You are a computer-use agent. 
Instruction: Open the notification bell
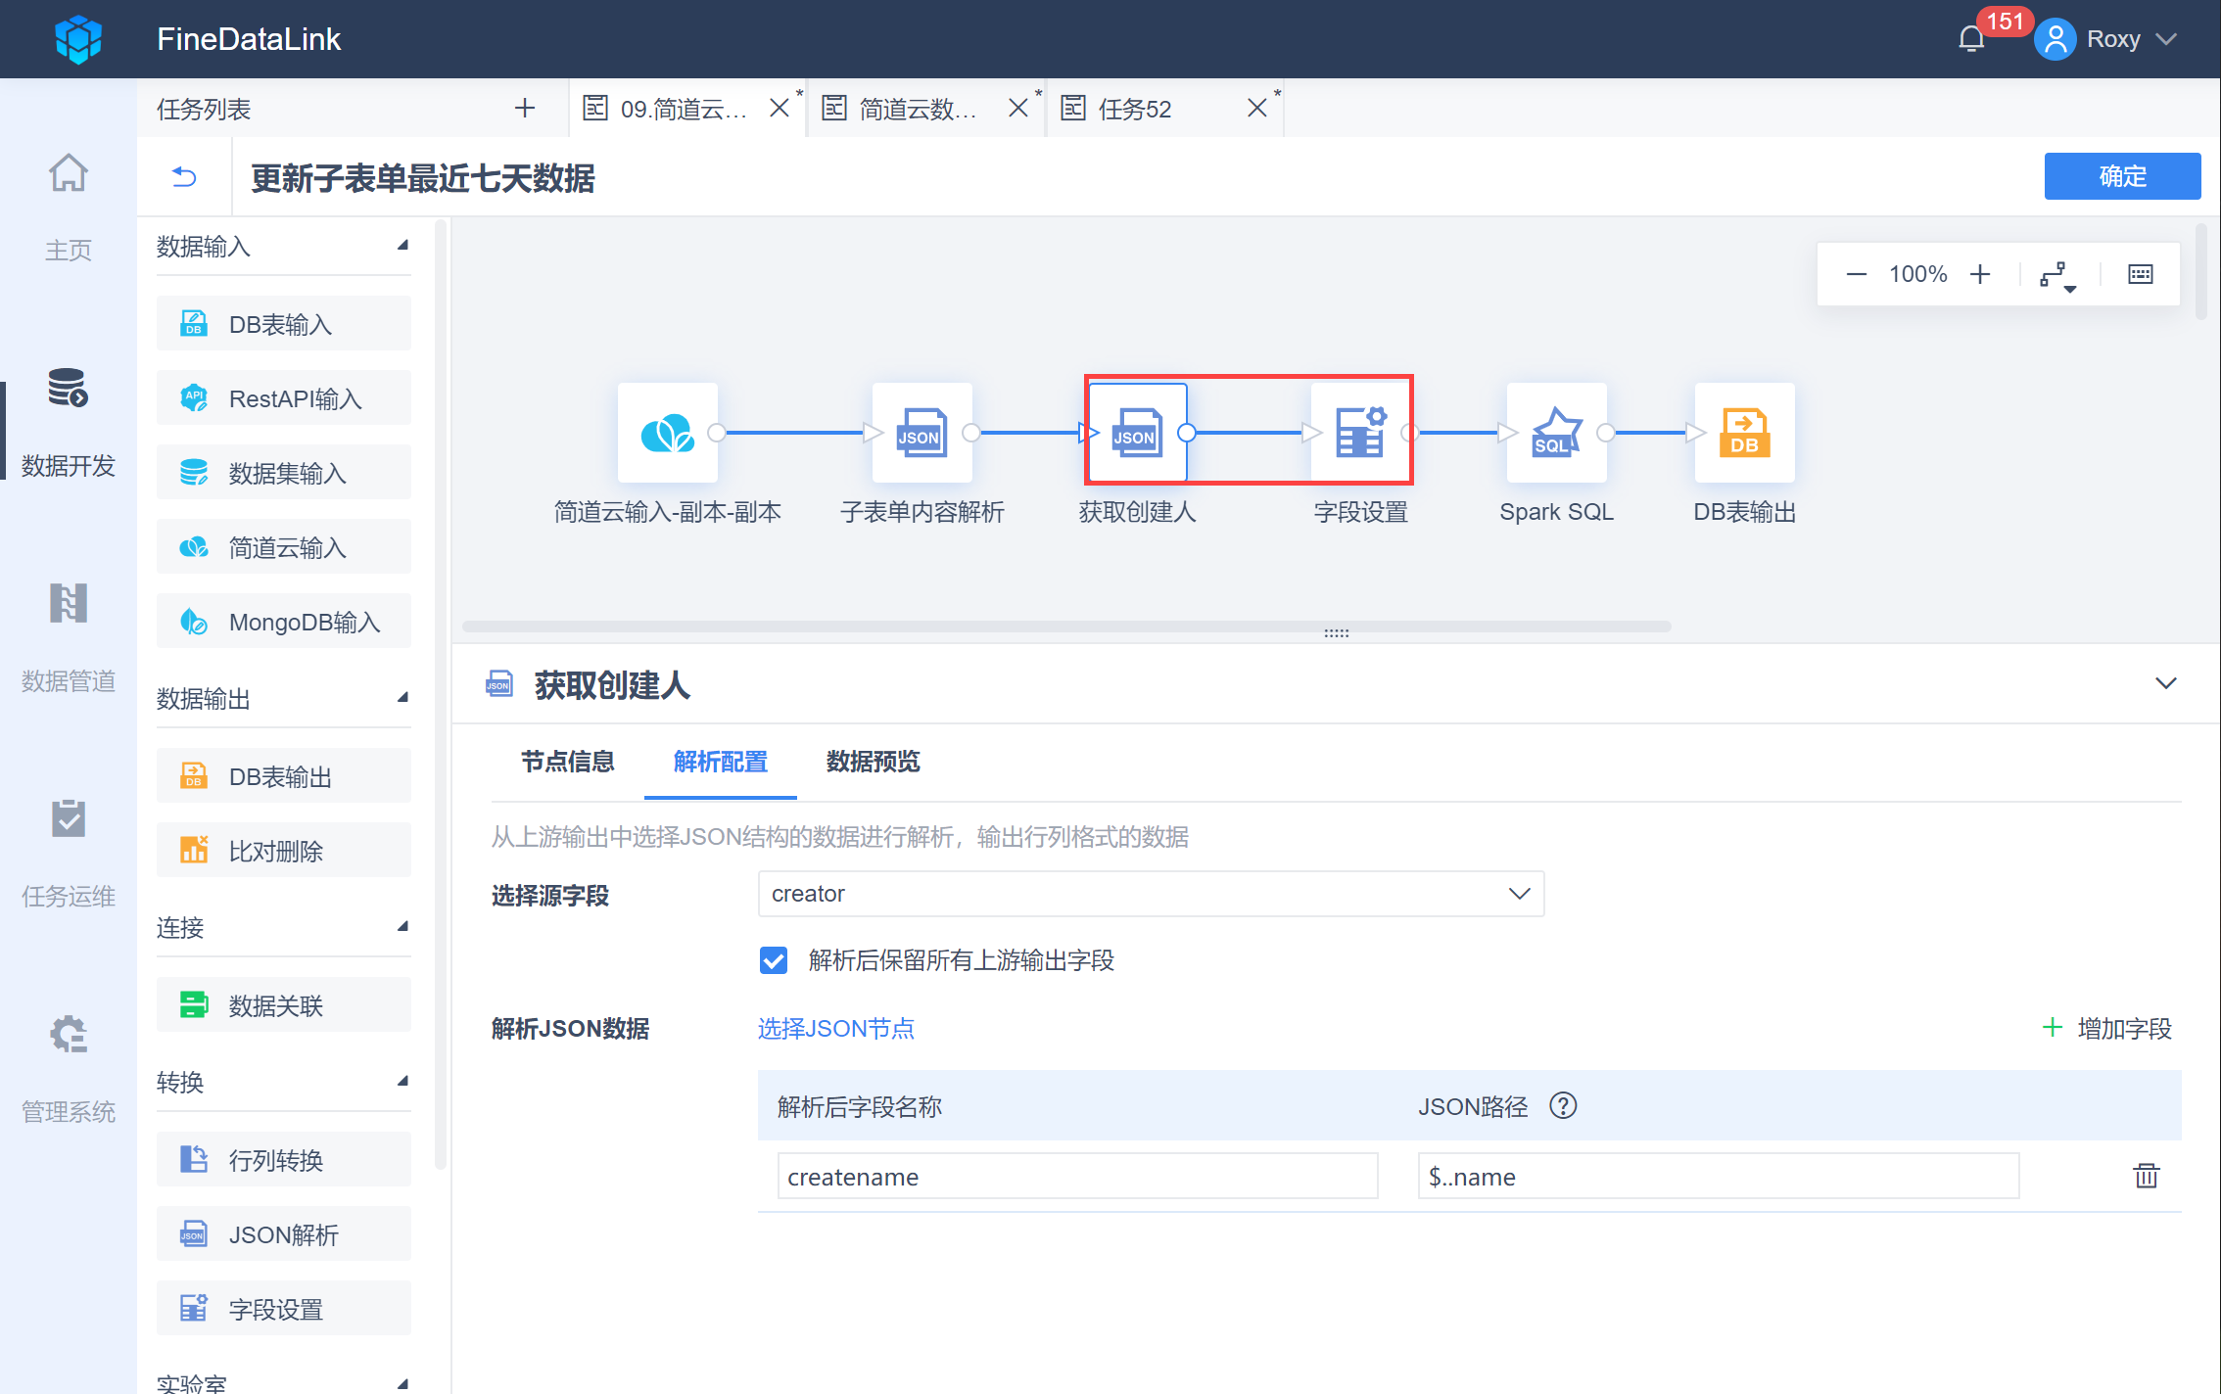(x=1971, y=39)
